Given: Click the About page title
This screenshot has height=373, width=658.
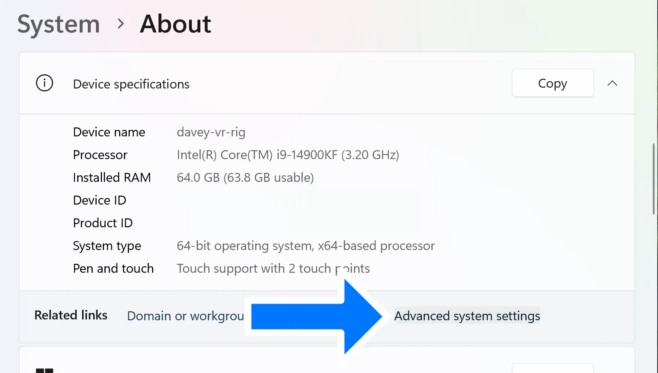Looking at the screenshot, I should [175, 24].
